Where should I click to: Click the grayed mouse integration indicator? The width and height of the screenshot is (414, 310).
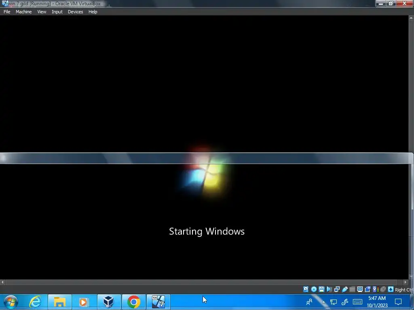point(383,289)
